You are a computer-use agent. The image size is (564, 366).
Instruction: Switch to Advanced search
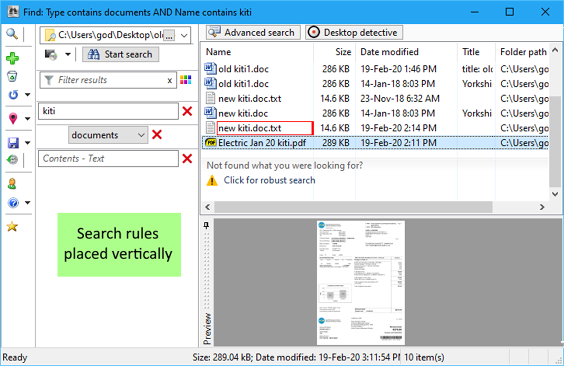(252, 32)
